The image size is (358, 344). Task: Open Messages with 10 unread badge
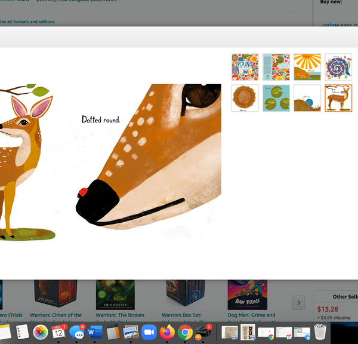pyautogui.click(x=77, y=332)
